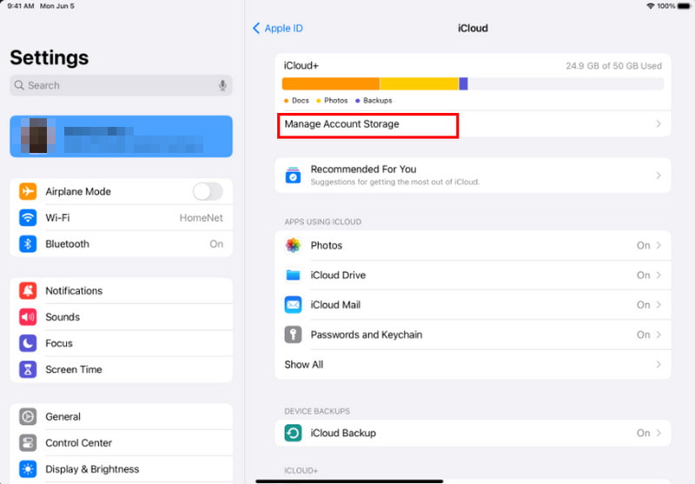Tap the Sounds speaker icon
695x484 pixels.
click(x=28, y=317)
